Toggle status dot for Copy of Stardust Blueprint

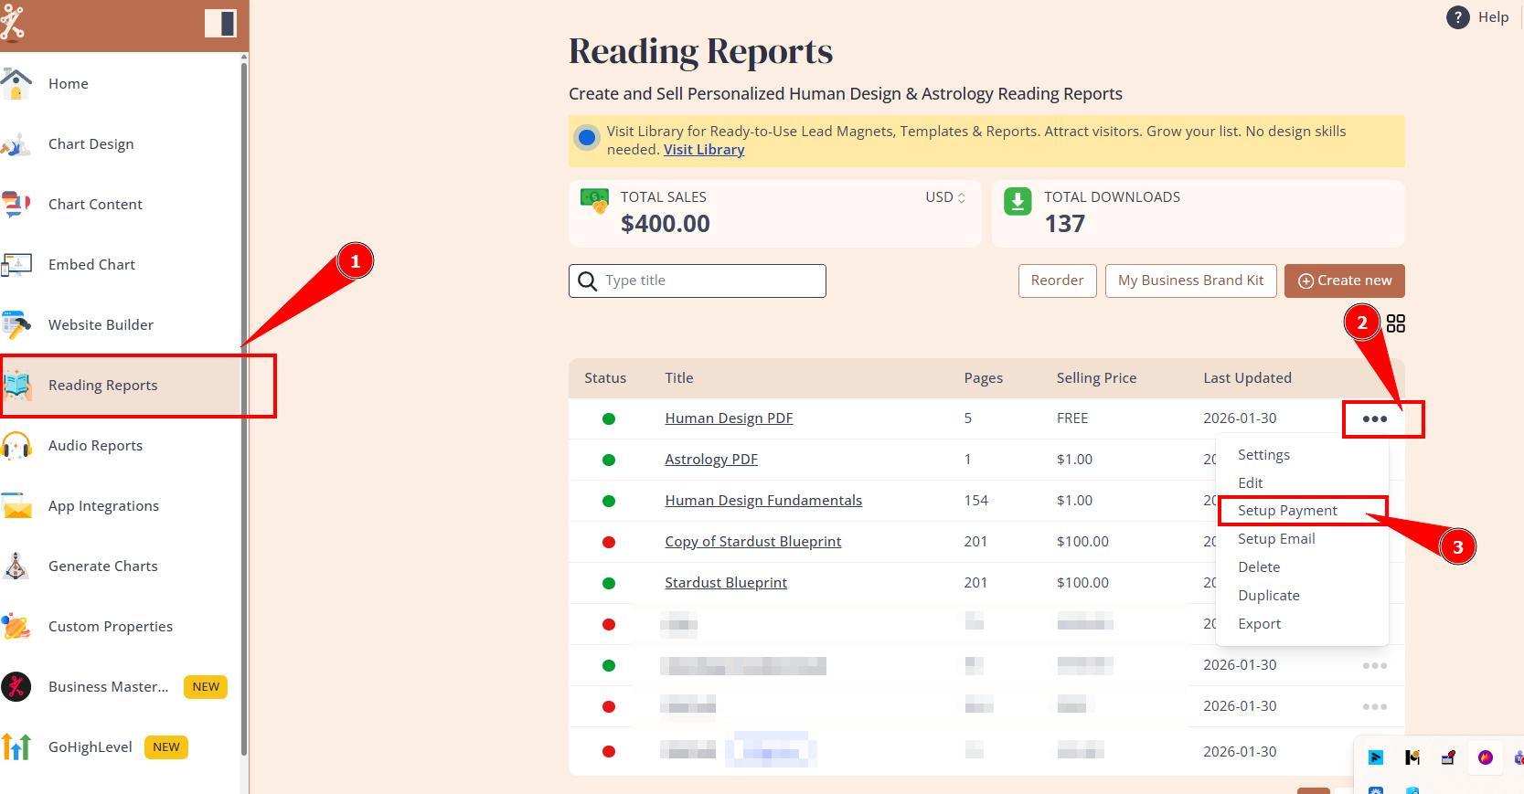pos(609,542)
